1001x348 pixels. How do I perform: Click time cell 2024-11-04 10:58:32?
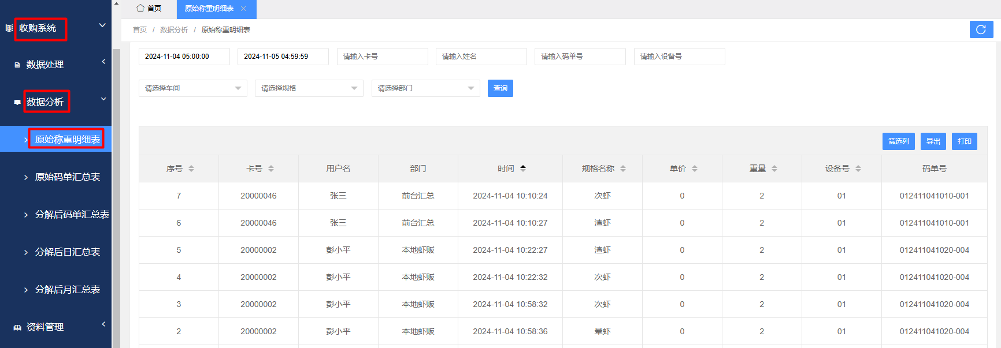point(510,304)
